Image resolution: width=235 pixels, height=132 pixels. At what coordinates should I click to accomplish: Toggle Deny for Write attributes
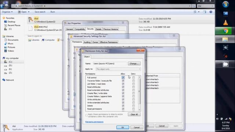pyautogui.click(x=134, y=99)
